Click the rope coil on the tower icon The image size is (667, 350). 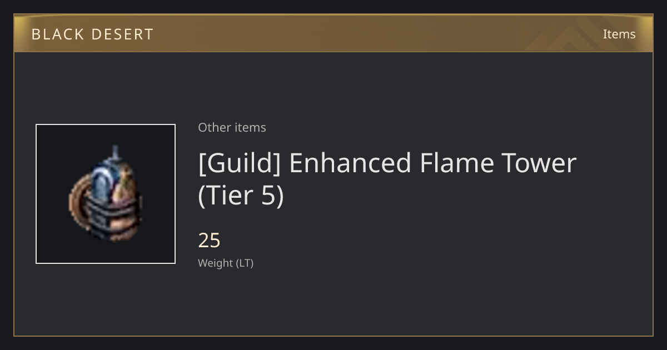78,200
